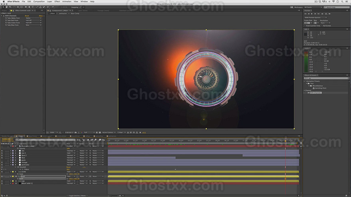Toggle hide shy layers in timeline
The width and height of the screenshot is (351, 197).
[88, 140]
